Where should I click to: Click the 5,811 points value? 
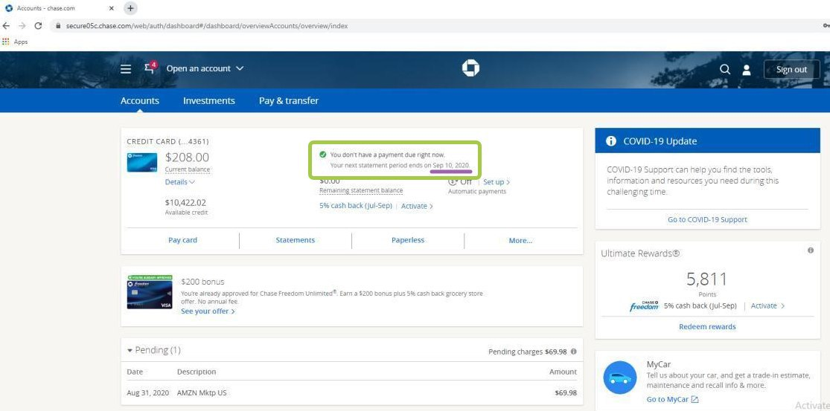coord(707,279)
